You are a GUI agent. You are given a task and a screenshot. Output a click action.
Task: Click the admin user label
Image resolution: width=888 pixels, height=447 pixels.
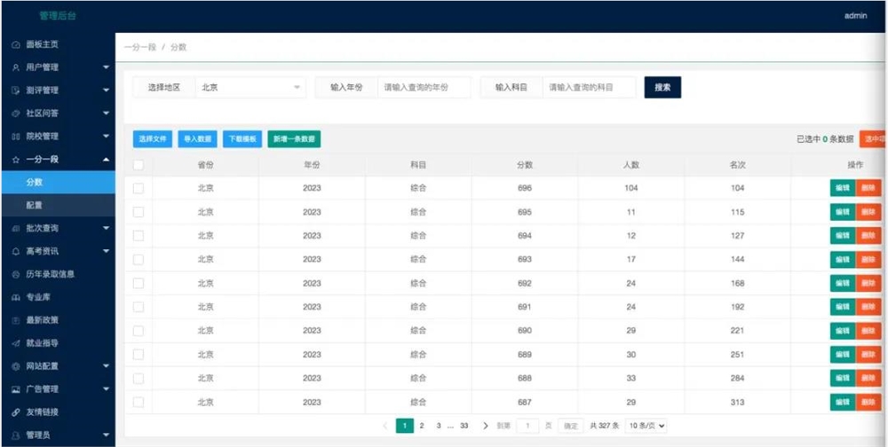[x=855, y=16]
